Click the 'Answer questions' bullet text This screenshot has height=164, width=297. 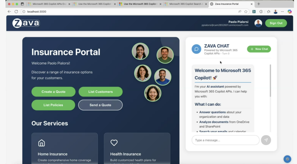[212, 112]
